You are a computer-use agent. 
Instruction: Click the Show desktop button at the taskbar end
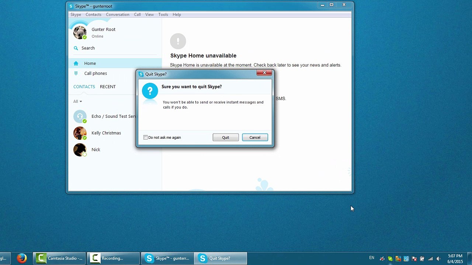(x=469, y=258)
